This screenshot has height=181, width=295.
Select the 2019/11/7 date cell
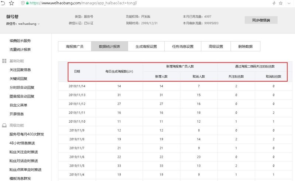tap(77, 148)
